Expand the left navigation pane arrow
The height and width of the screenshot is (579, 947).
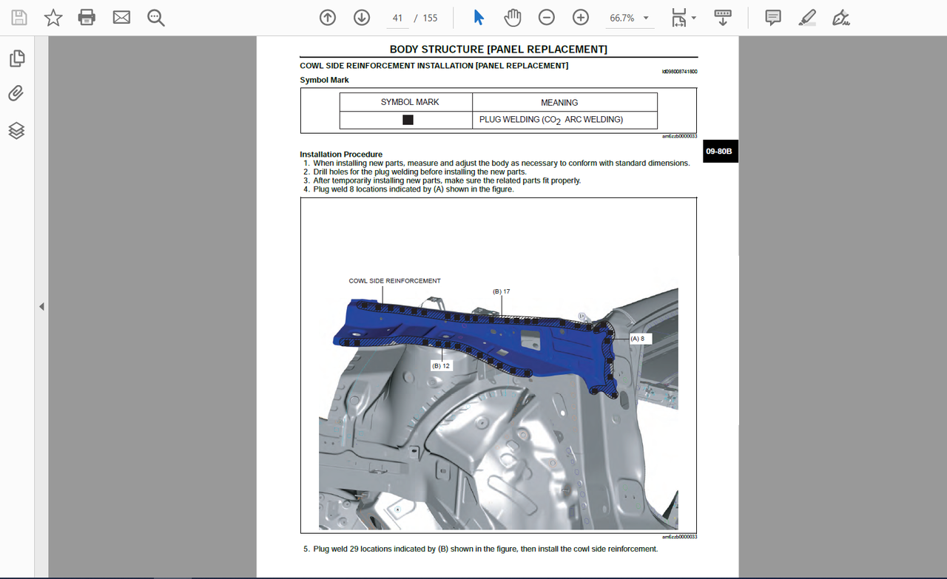(41, 306)
